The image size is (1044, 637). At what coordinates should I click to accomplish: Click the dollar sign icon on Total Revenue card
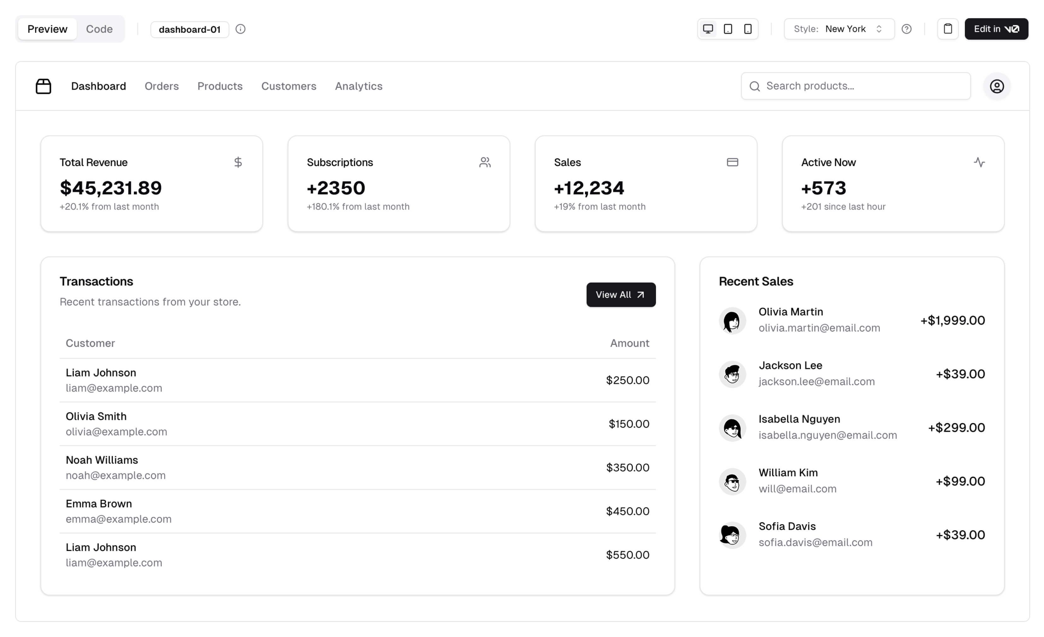pos(238,162)
